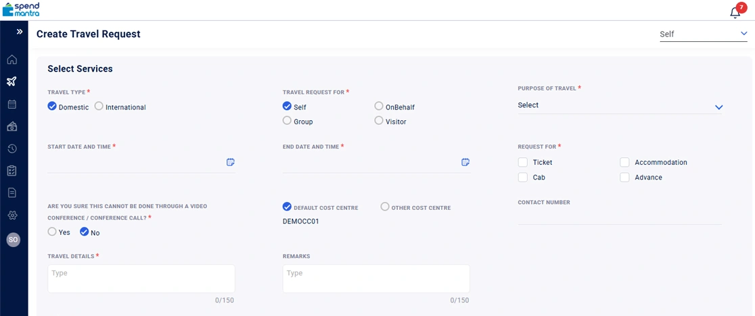Choose Group for travel request
The height and width of the screenshot is (316, 755).
click(x=287, y=121)
